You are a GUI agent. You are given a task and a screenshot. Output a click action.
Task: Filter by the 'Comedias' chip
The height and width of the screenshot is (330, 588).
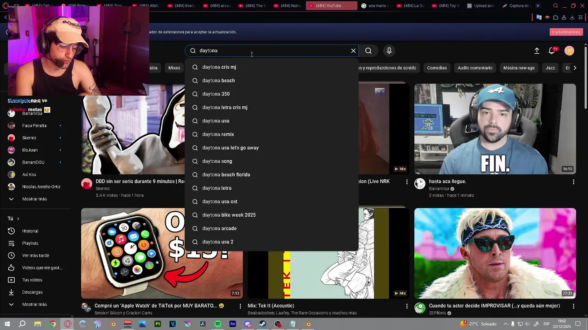tap(437, 68)
